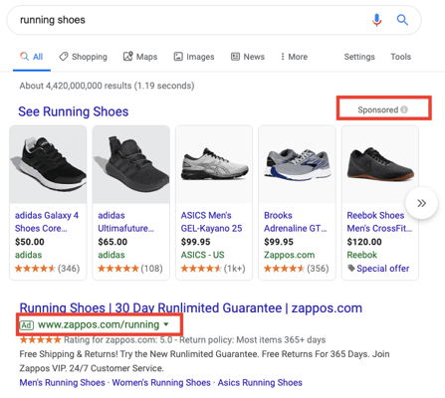Click the star rating with (346) reviews
The width and height of the screenshot is (445, 398).
35,269
